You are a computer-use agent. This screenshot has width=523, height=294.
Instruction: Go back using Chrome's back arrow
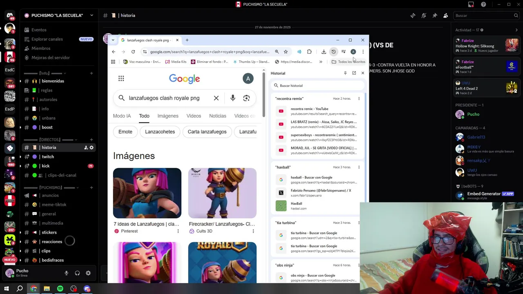114,52
